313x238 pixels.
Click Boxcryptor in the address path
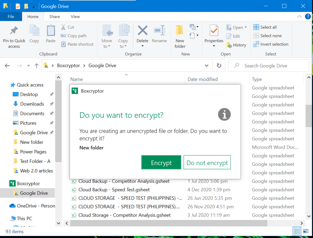click(x=68, y=65)
